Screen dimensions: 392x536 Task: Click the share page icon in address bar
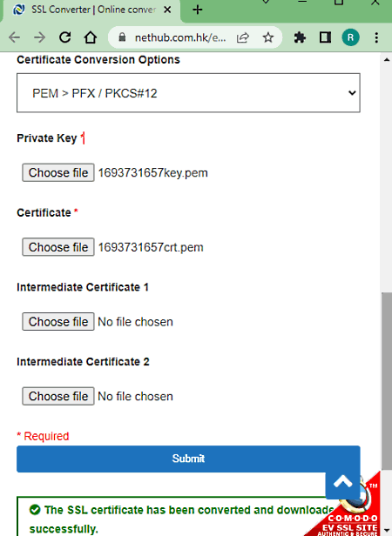pyautogui.click(x=243, y=37)
